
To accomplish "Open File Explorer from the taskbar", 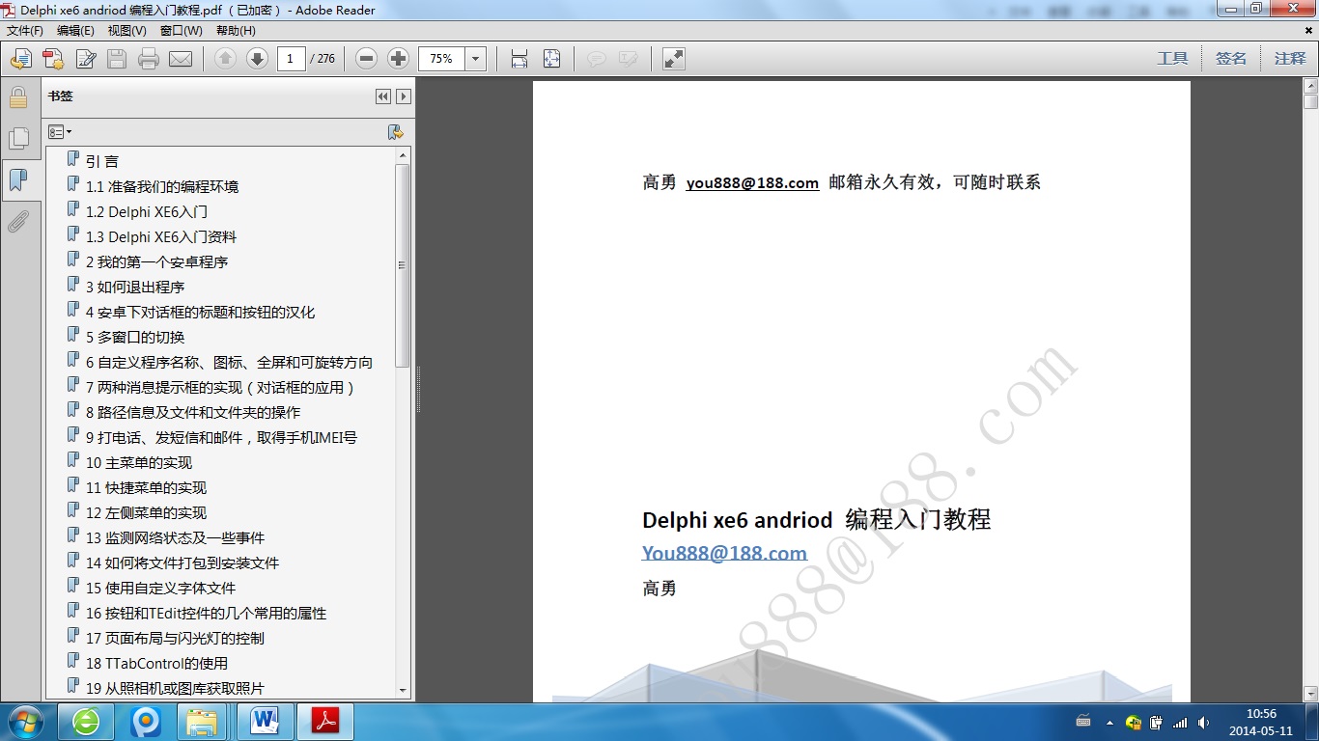I will pos(202,722).
